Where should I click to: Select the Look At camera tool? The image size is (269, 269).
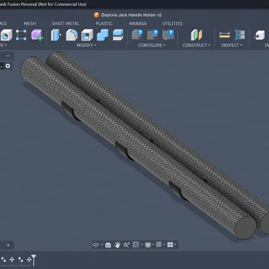tap(108, 245)
